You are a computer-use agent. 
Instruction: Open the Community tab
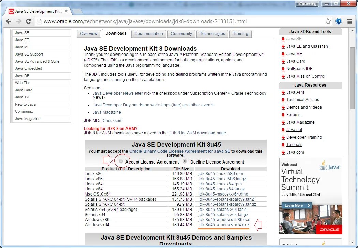pos(181,34)
